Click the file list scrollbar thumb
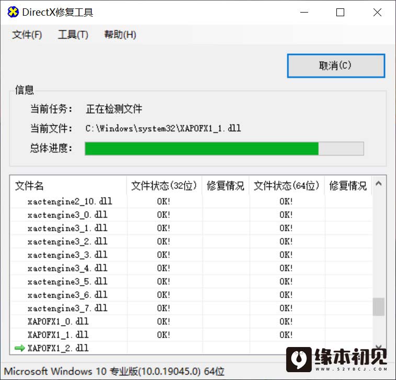Screen dimensions: 396x380 (378, 307)
